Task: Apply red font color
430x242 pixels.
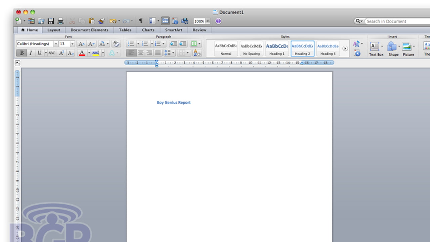Action: pyautogui.click(x=82, y=53)
